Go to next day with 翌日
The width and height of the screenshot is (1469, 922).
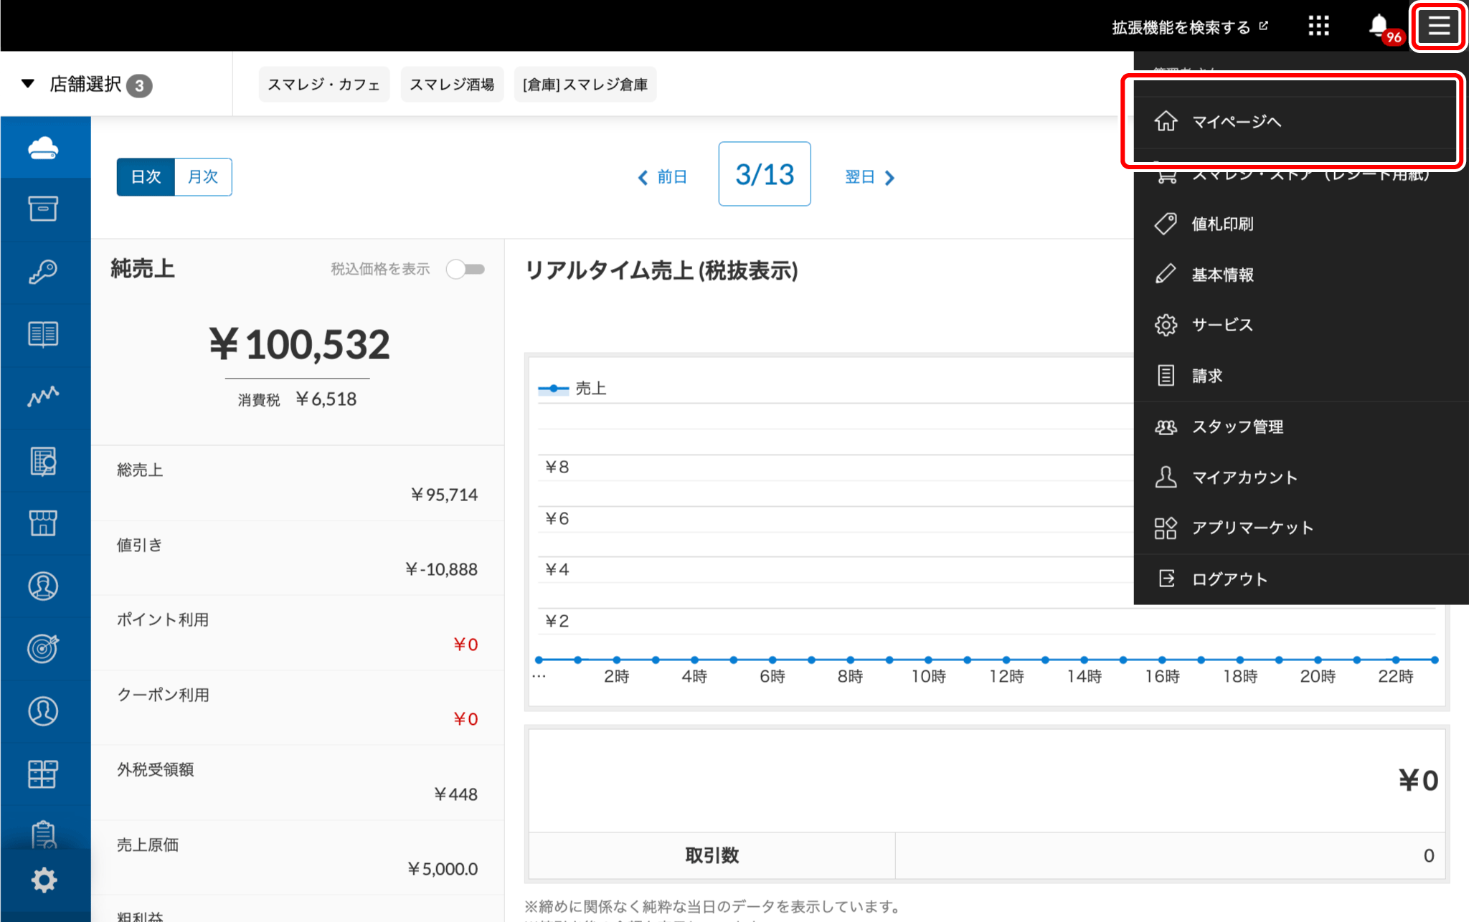[x=869, y=176]
